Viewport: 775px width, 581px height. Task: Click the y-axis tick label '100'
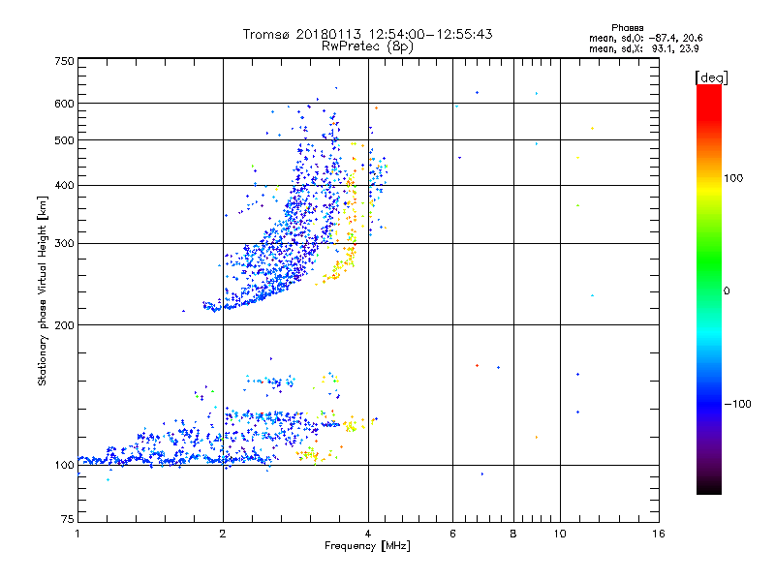click(x=64, y=466)
